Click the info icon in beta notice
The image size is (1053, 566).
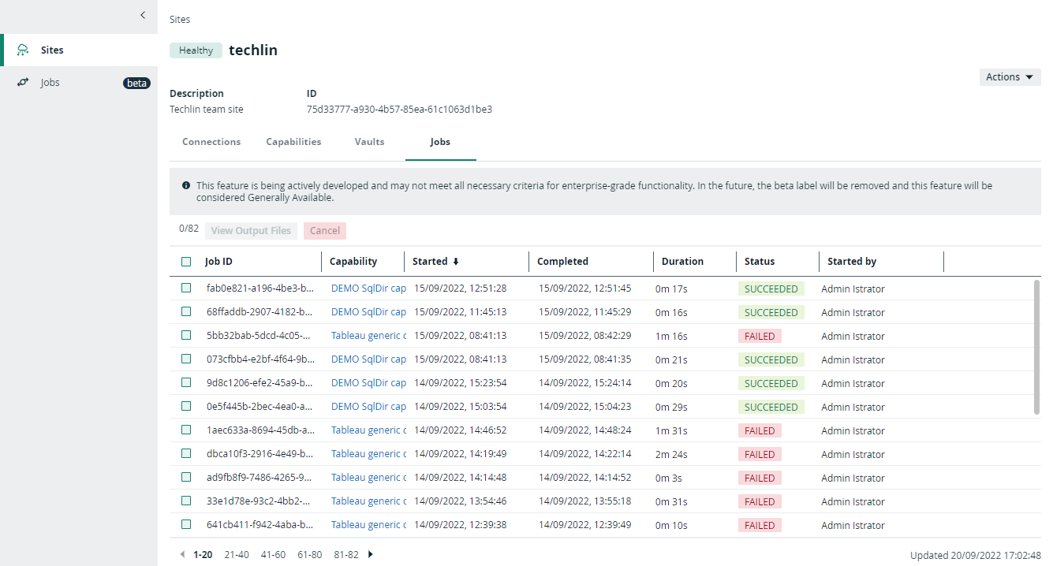click(x=186, y=186)
